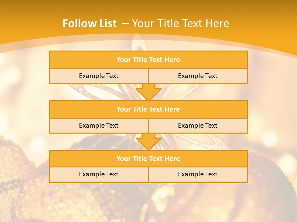Image resolution: width=297 pixels, height=222 pixels.
Task: Click divider between top block's Example Text cells
Action: [x=148, y=76]
